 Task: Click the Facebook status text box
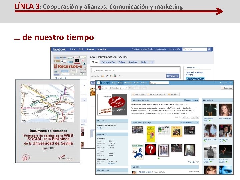[x=135, y=70]
